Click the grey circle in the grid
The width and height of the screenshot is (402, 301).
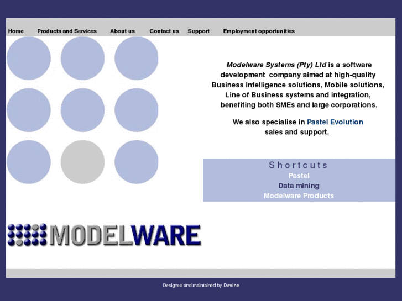coord(82,162)
